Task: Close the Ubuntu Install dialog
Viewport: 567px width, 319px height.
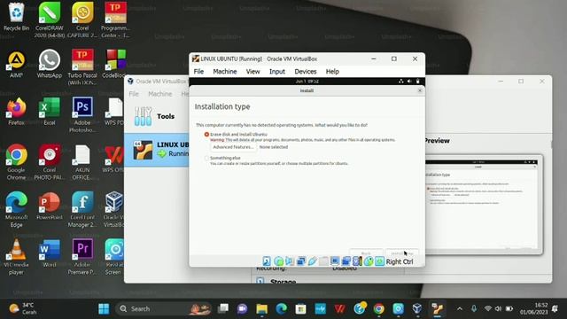Action: [x=420, y=90]
